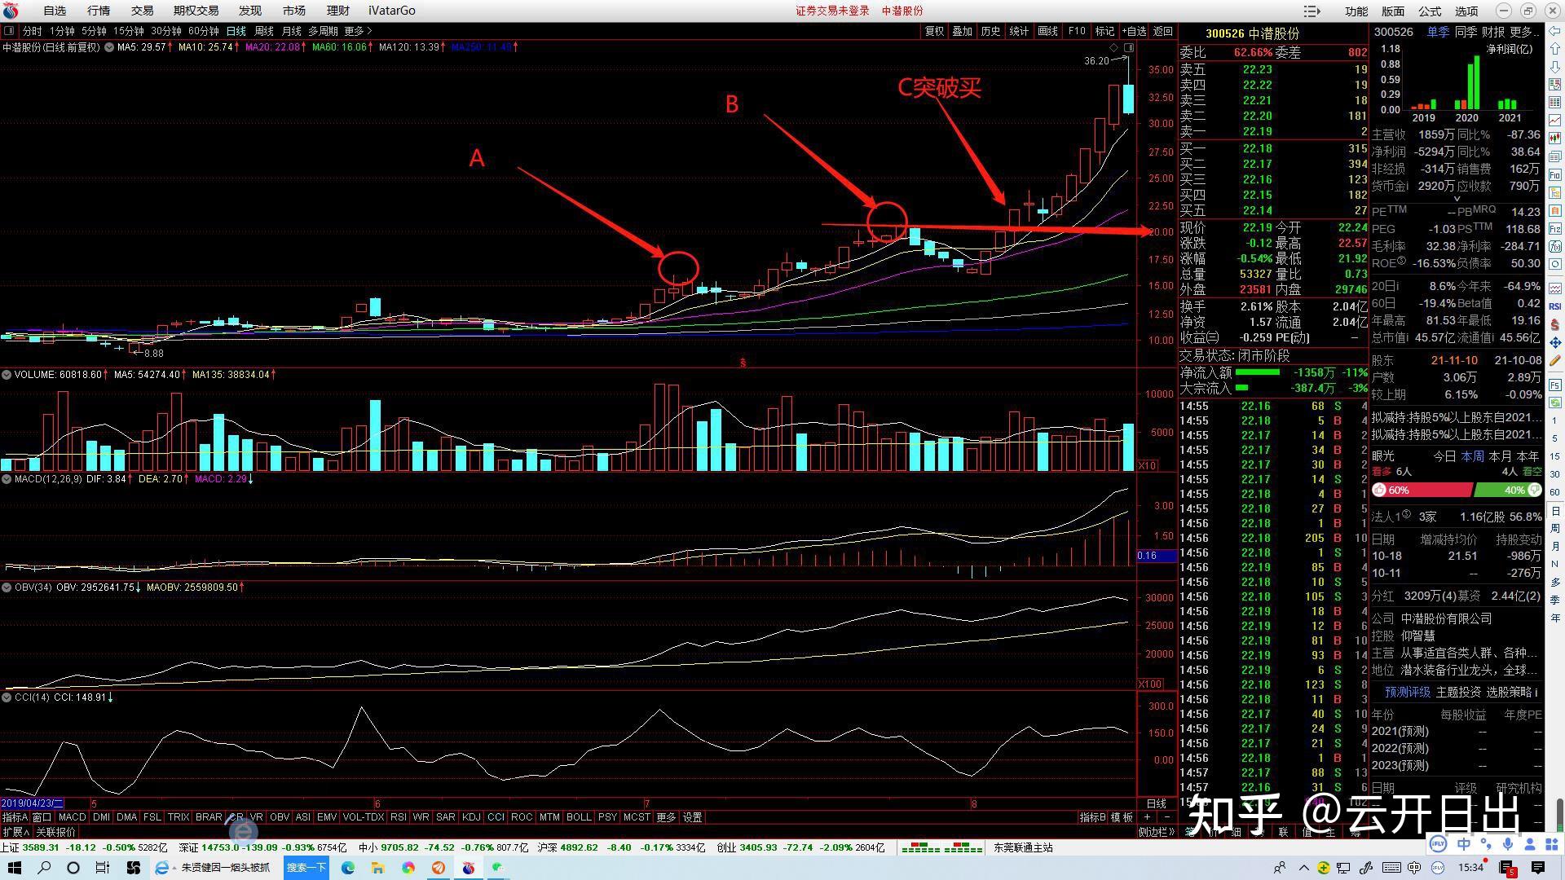Viewport: 1565px width, 880px height.
Task: Click the 复权 button above the chart
Action: click(934, 31)
